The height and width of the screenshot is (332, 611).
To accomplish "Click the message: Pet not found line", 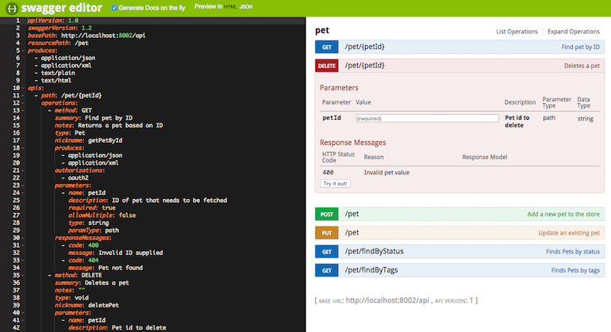I will (x=106, y=268).
